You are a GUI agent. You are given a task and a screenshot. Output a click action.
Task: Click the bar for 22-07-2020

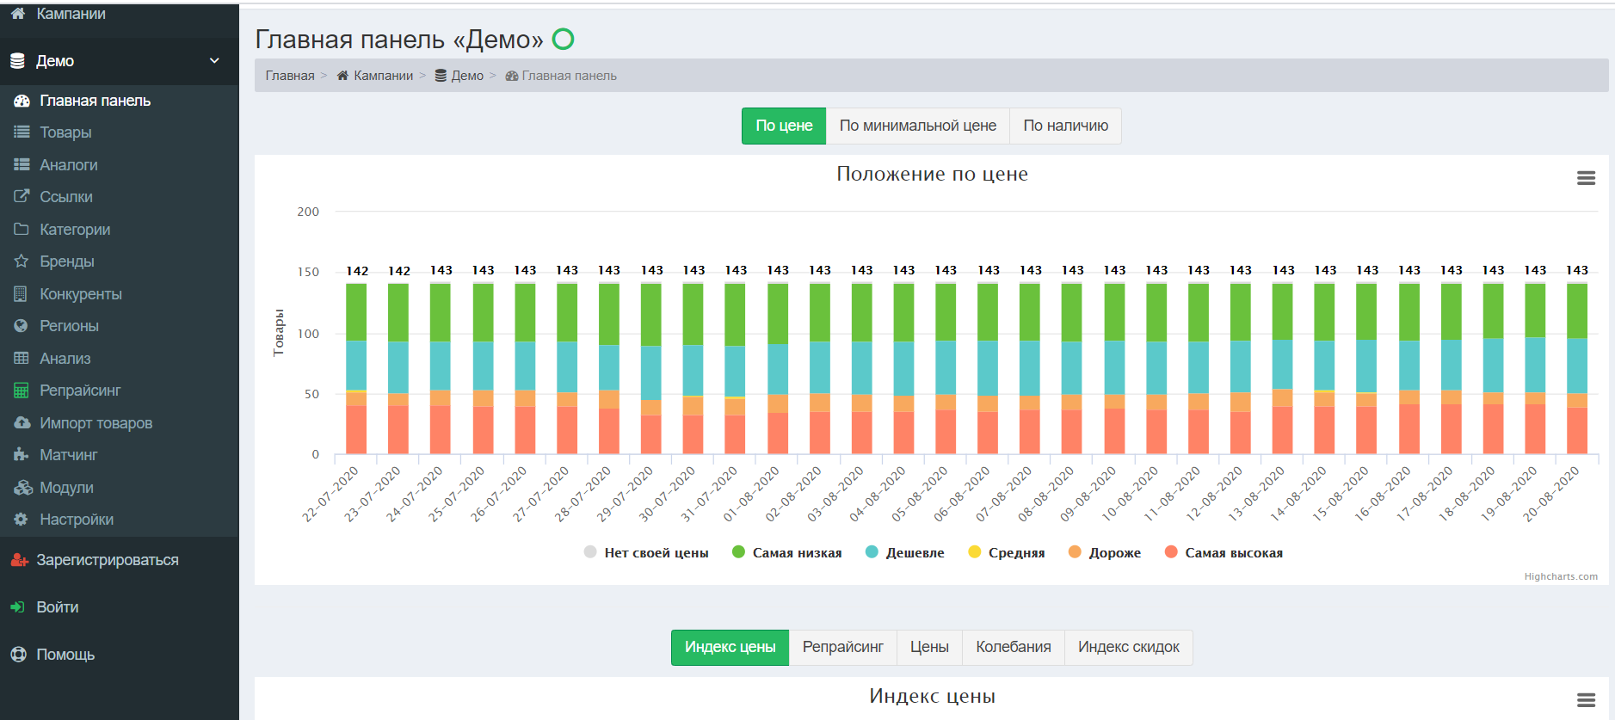356,370
